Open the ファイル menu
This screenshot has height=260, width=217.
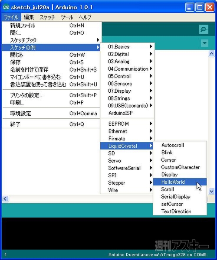(x=11, y=17)
